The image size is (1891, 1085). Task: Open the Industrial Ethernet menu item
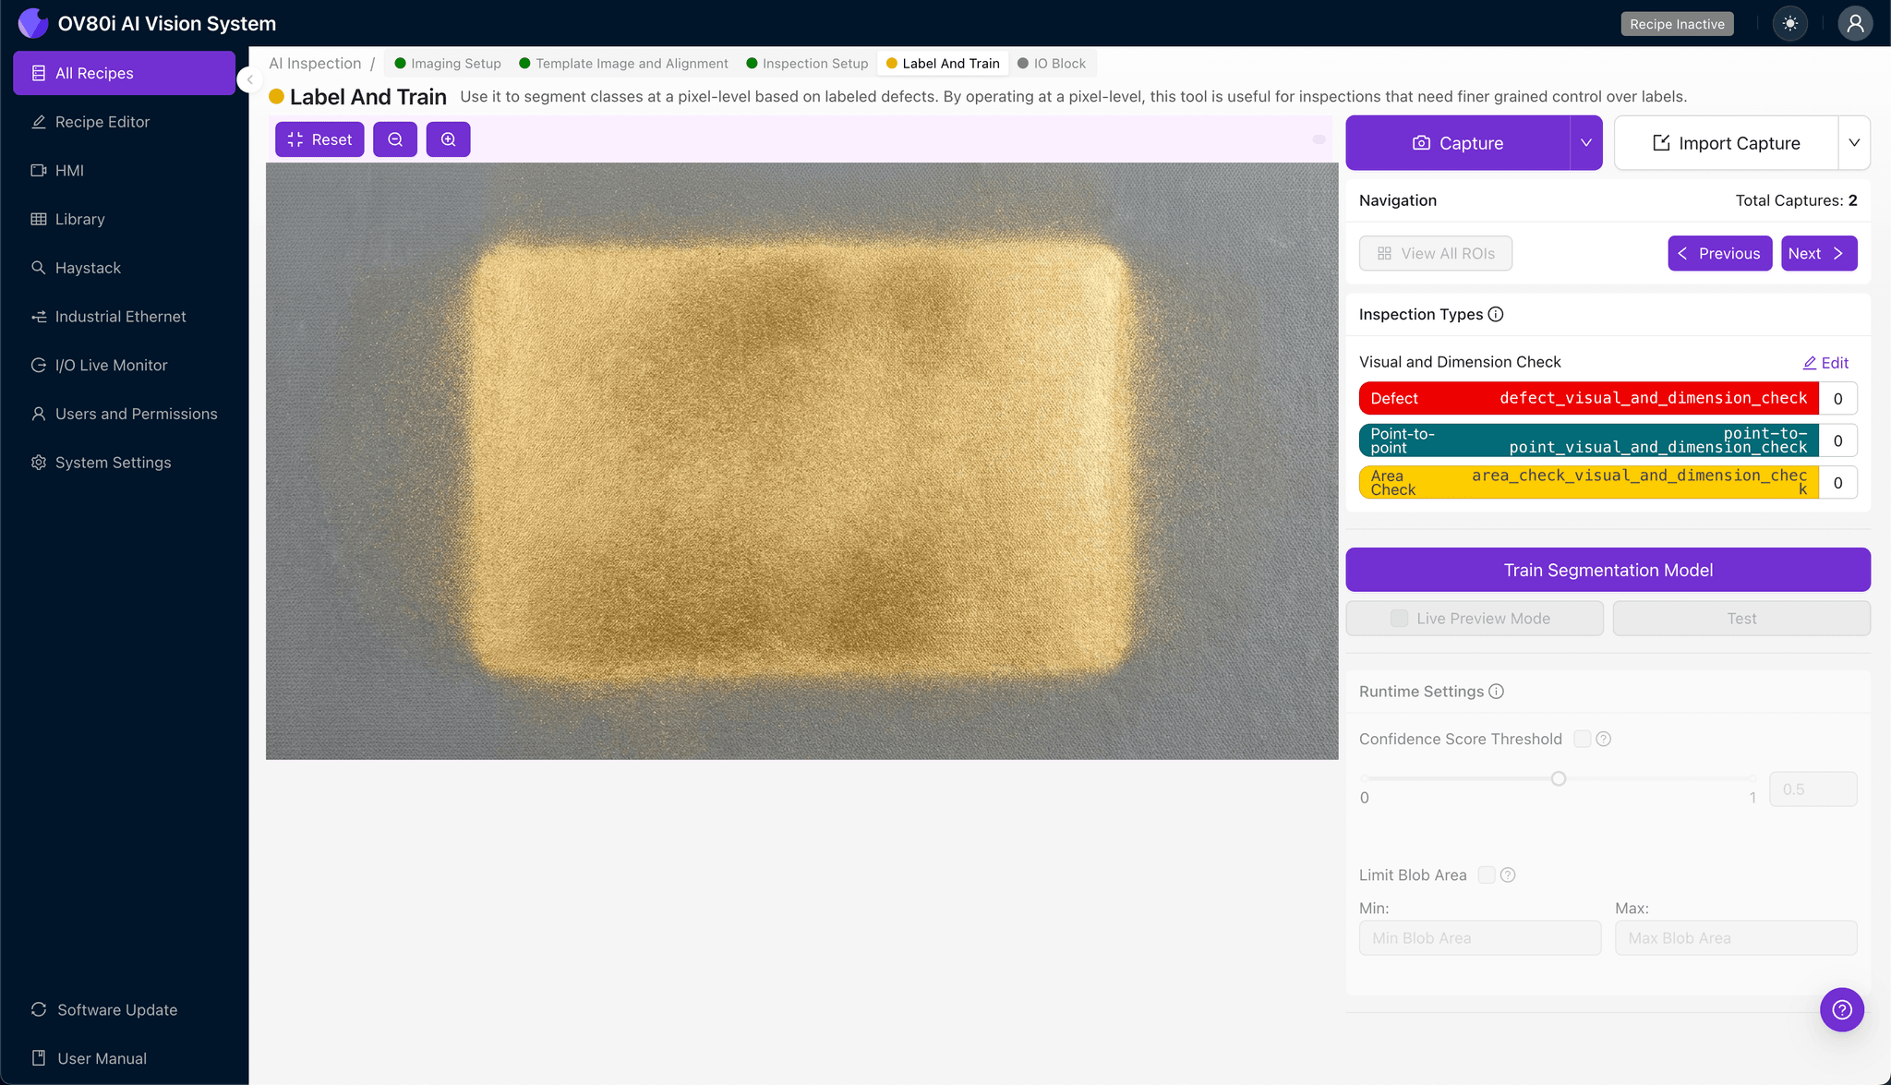(120, 317)
